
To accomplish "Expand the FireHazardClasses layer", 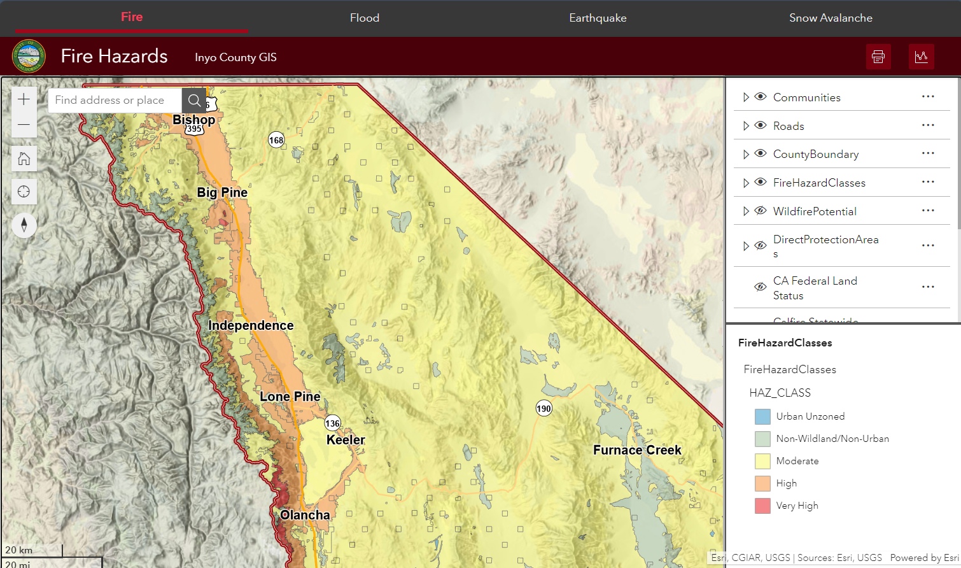I will (x=746, y=183).
